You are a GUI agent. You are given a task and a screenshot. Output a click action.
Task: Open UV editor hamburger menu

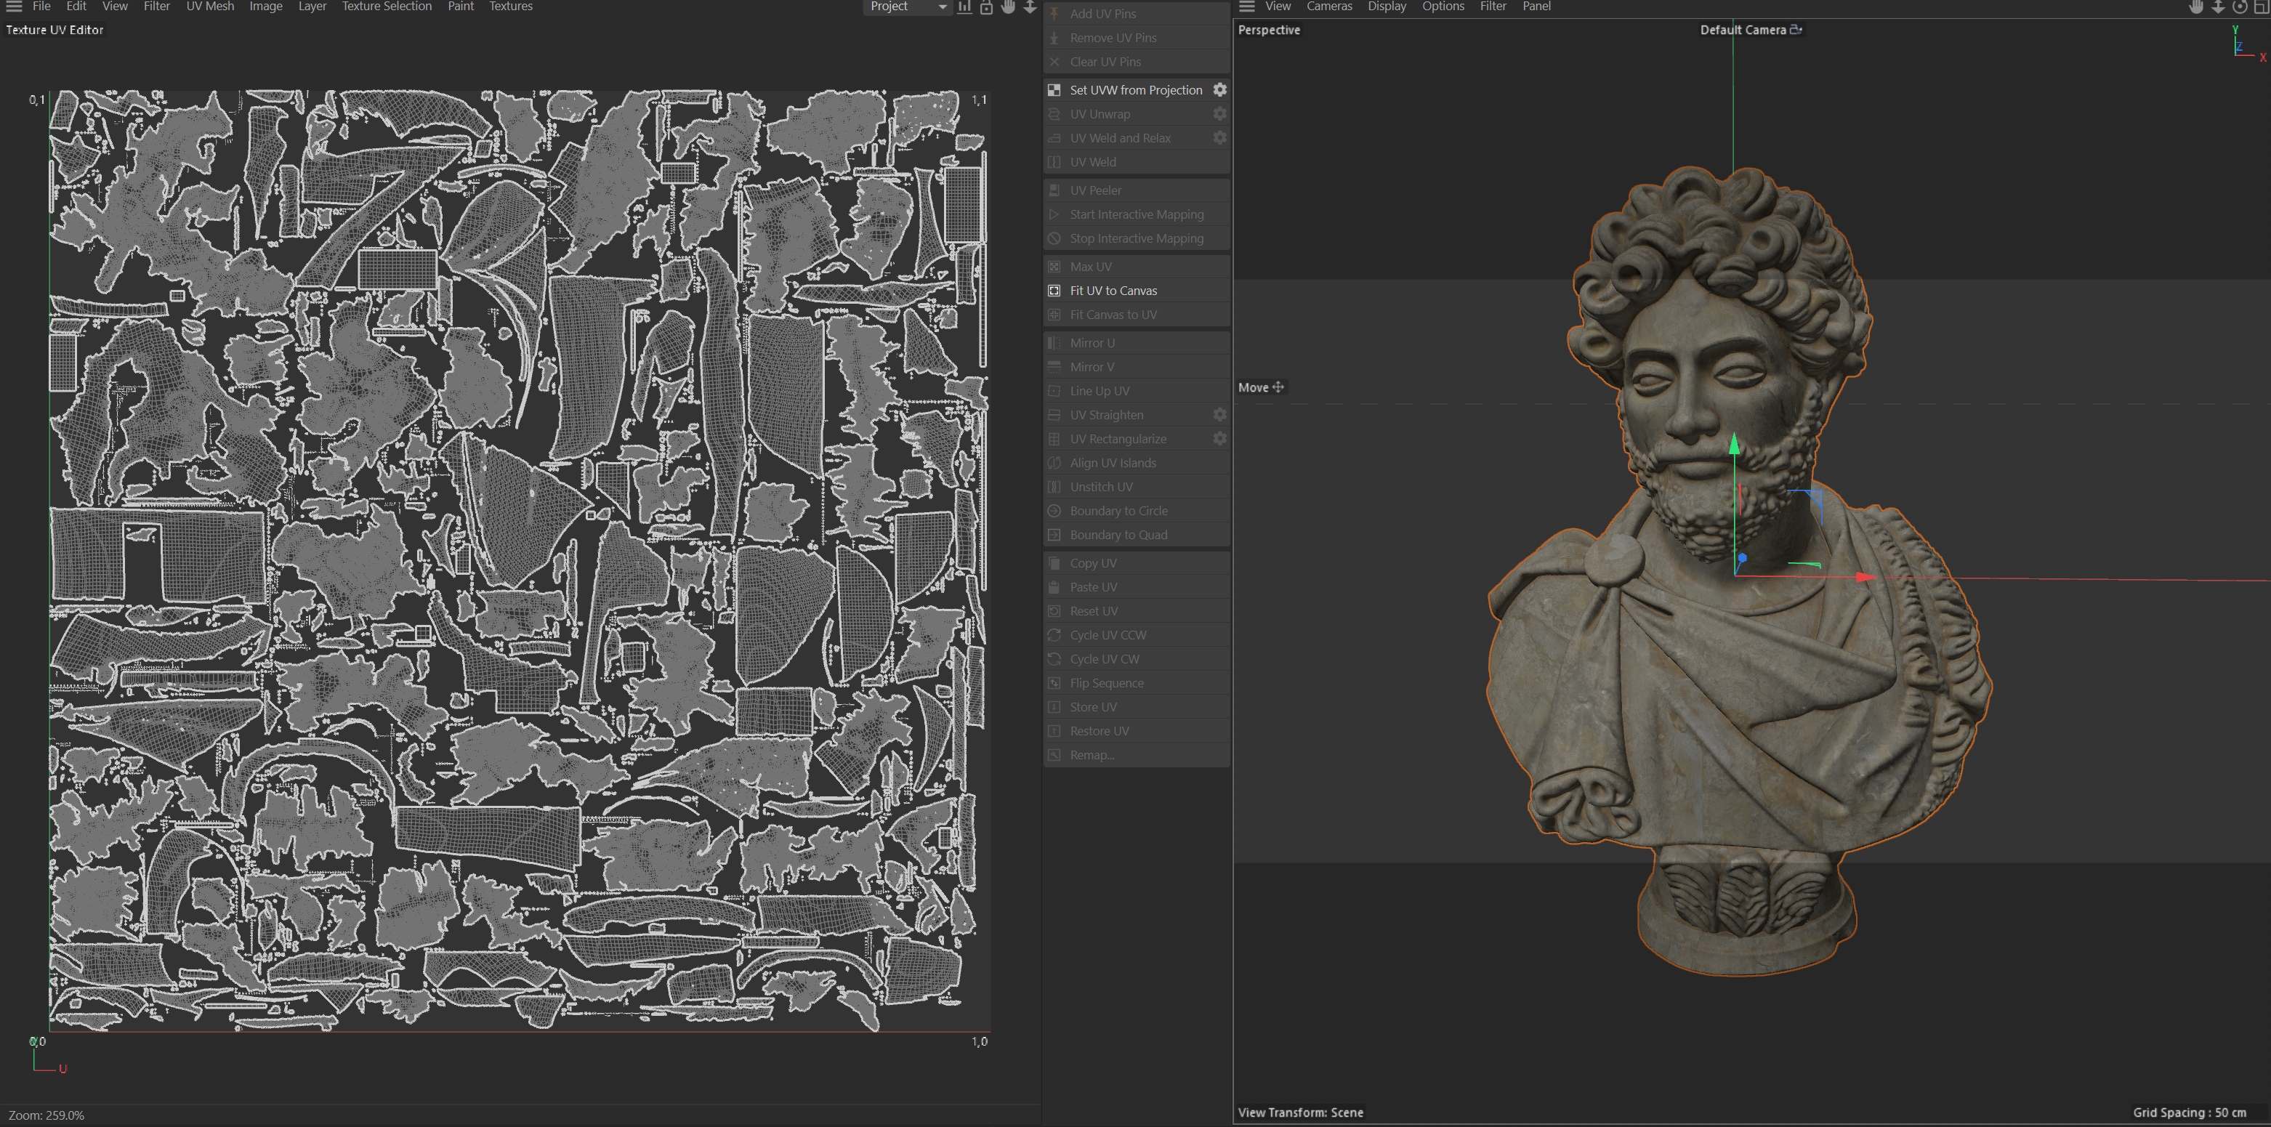[14, 6]
